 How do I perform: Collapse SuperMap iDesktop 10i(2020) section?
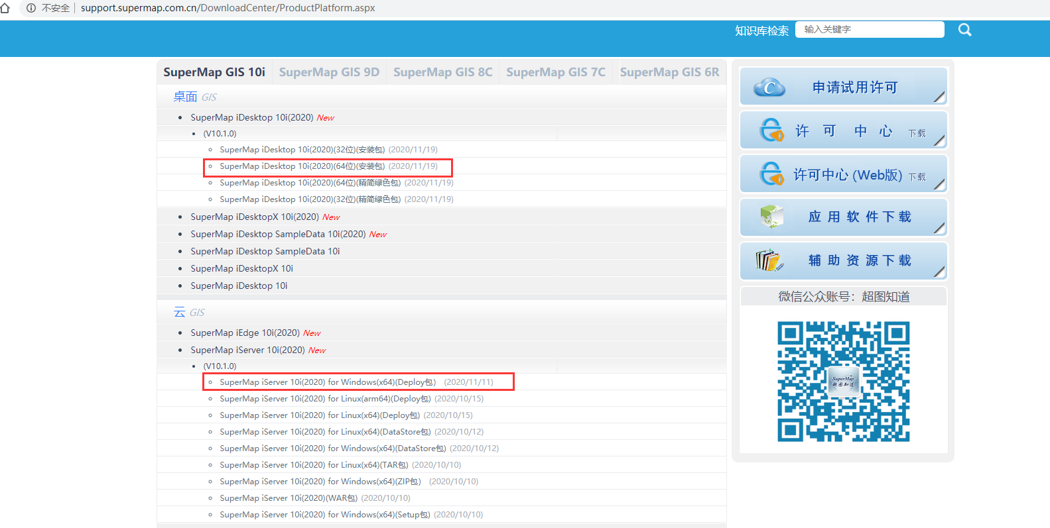coord(252,117)
